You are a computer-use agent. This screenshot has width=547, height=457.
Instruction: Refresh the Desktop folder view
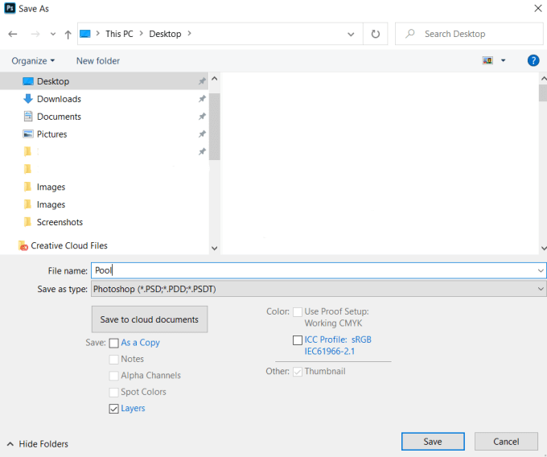coord(376,34)
